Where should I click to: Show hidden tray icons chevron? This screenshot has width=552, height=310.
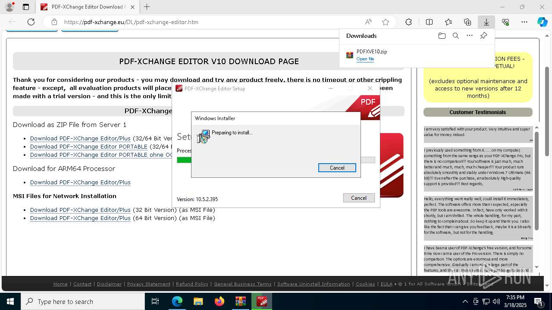point(465,301)
